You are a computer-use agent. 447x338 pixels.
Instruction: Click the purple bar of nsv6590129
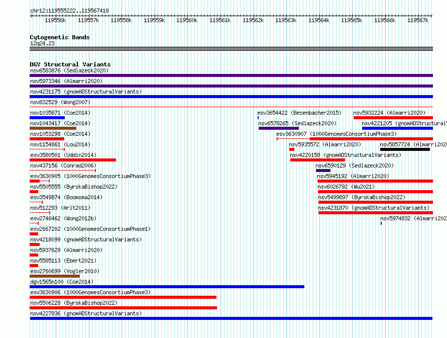point(323,171)
